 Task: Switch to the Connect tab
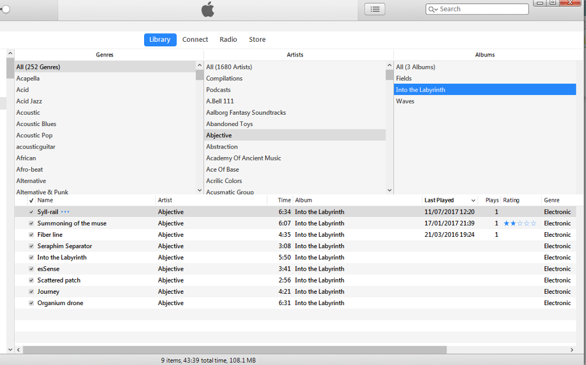pos(195,40)
